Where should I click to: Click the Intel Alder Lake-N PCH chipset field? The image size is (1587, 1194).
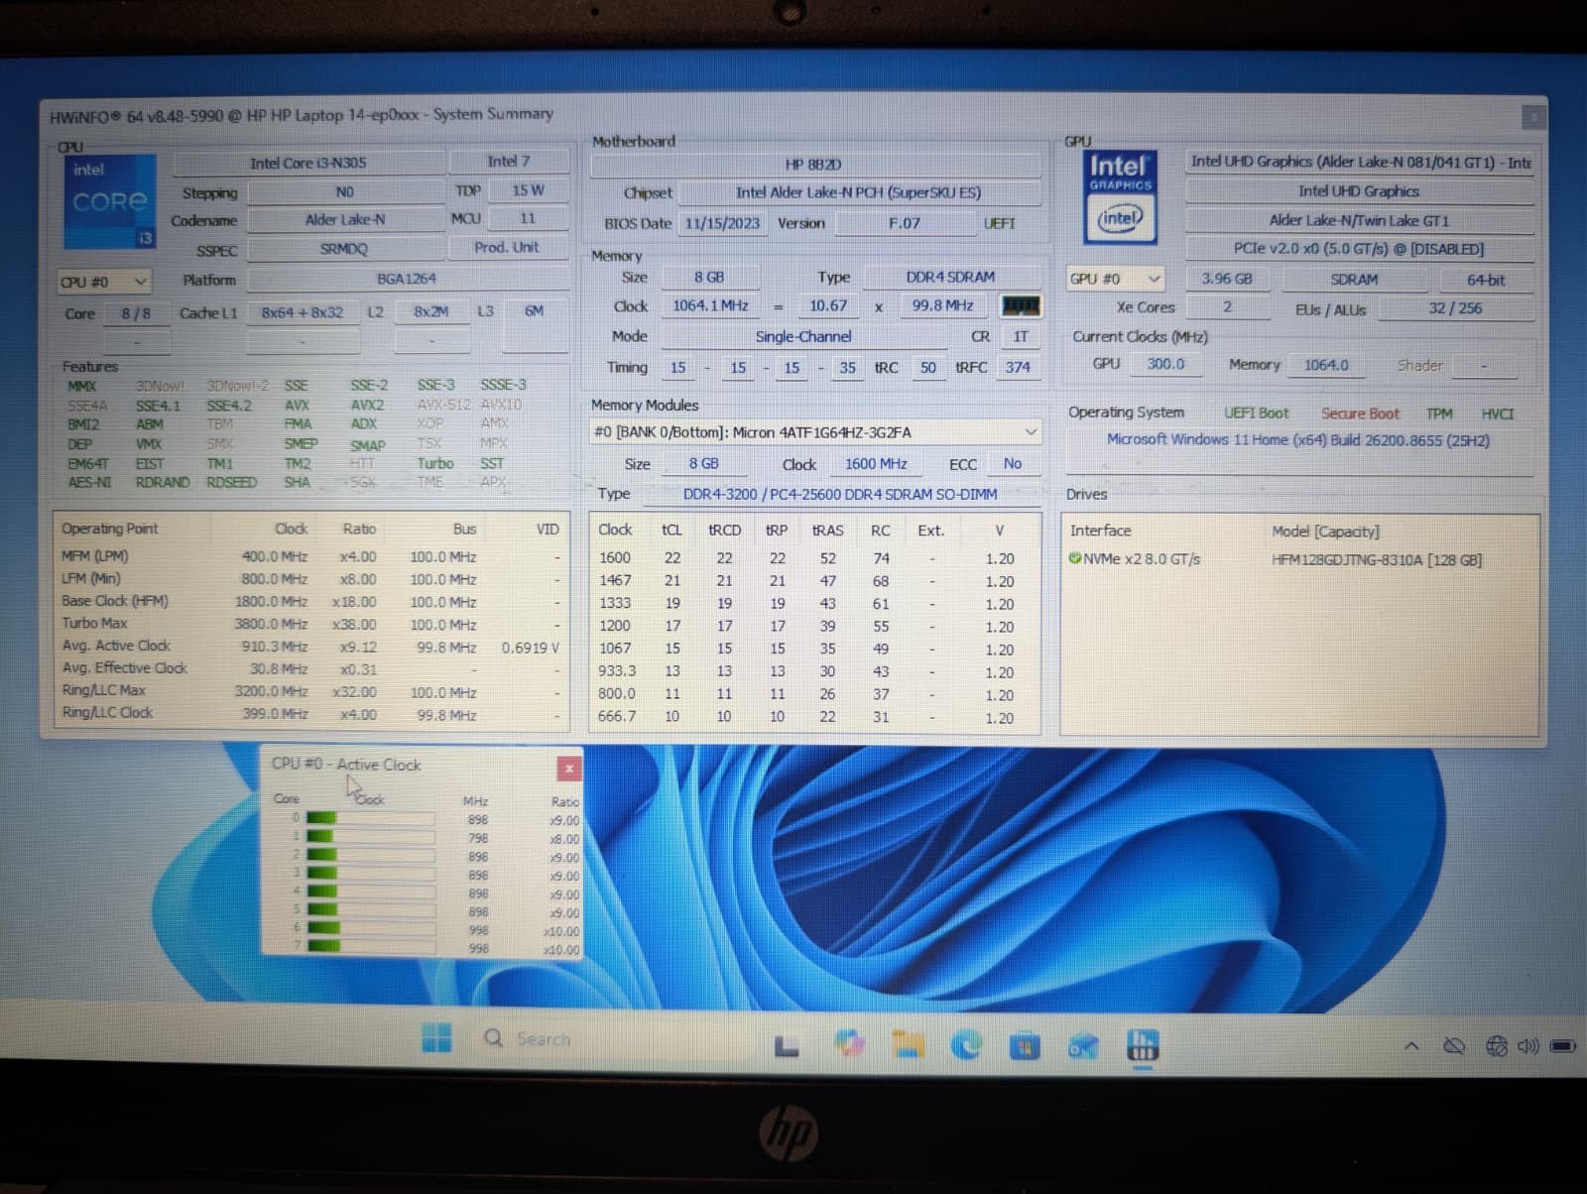(859, 193)
